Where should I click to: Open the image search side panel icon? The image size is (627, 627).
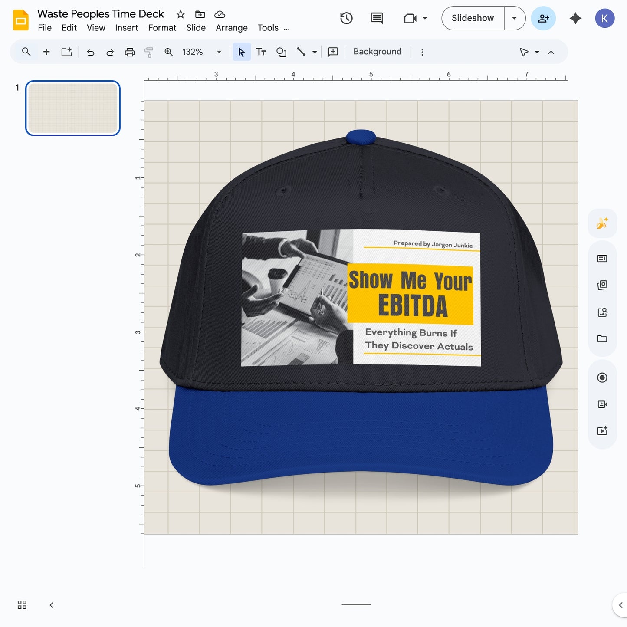coord(602,312)
